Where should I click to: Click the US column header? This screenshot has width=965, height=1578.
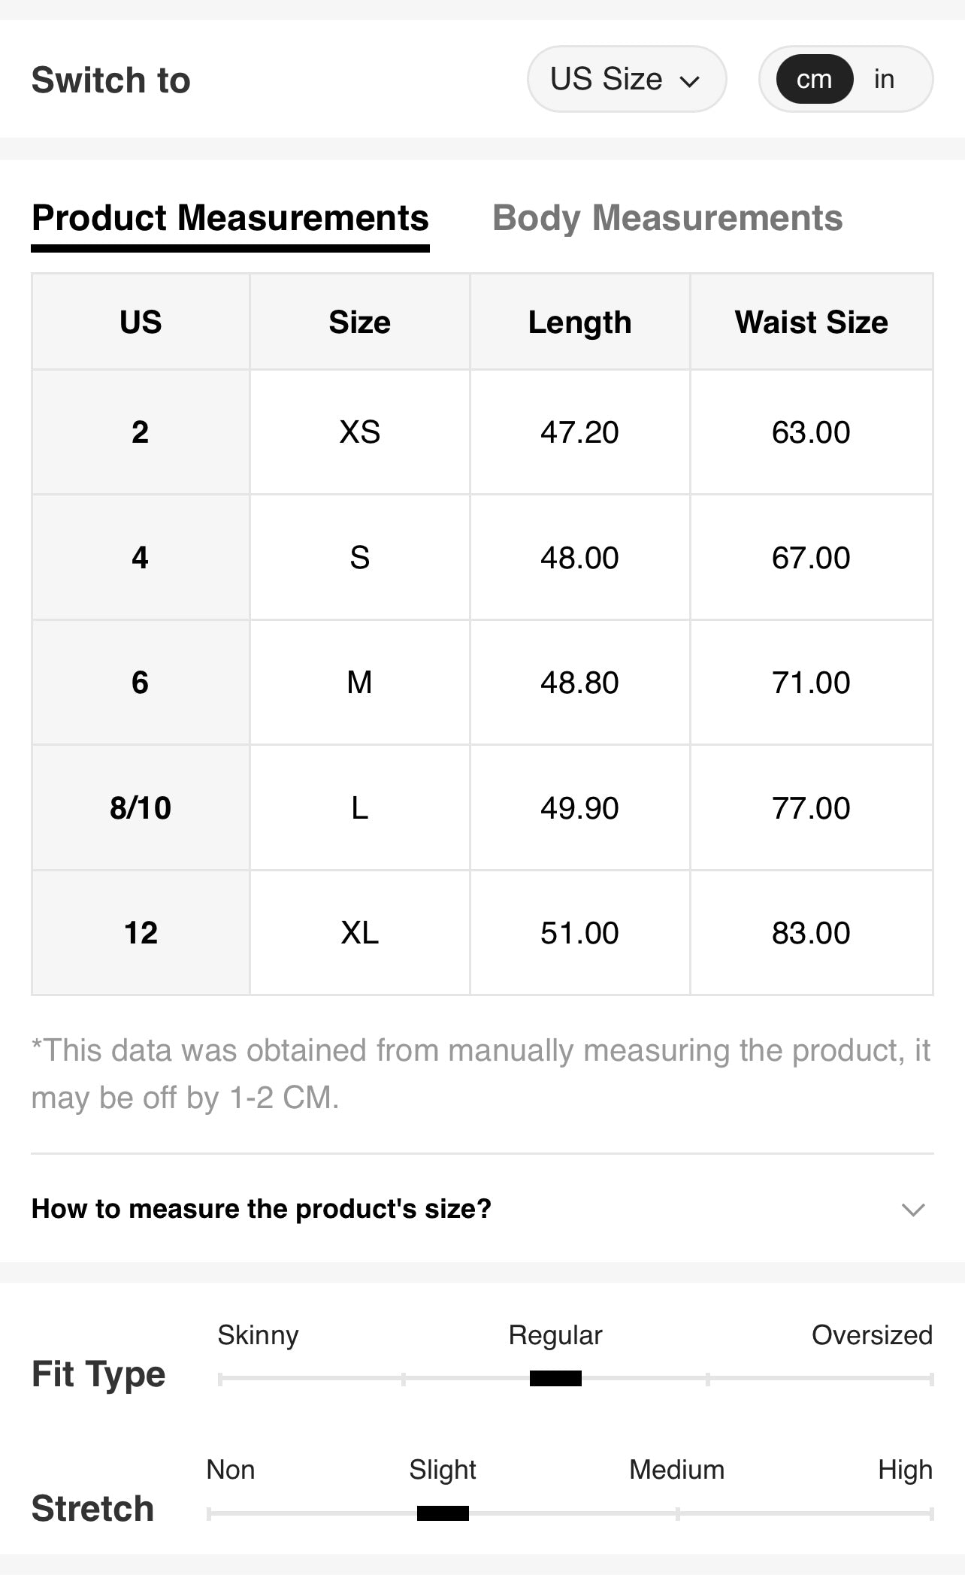pyautogui.click(x=141, y=322)
